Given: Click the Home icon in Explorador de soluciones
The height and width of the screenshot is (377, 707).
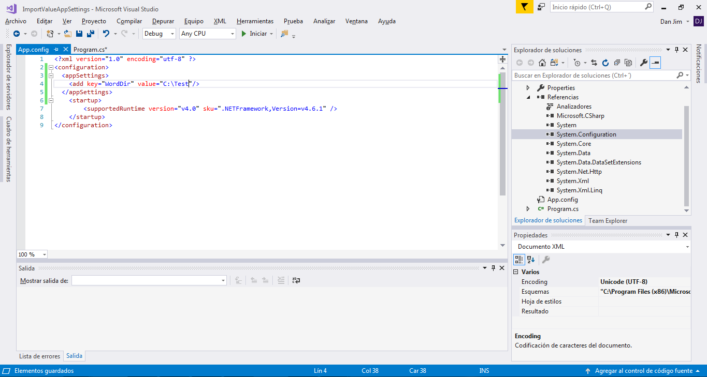Looking at the screenshot, I should tap(542, 63).
